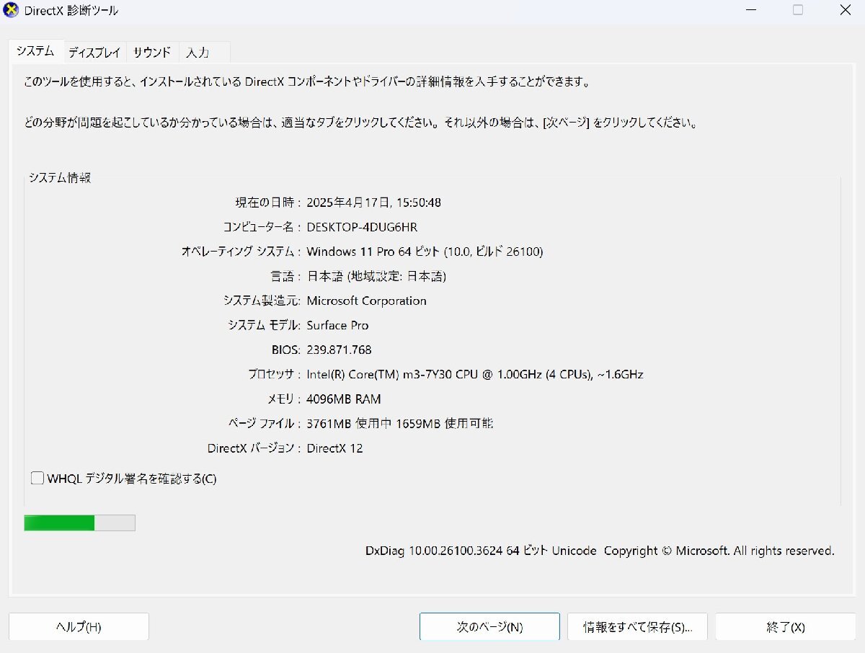This screenshot has width=865, height=653.
Task: Click the DirectX diagnostic tool icon in title bar
Action: [x=10, y=10]
